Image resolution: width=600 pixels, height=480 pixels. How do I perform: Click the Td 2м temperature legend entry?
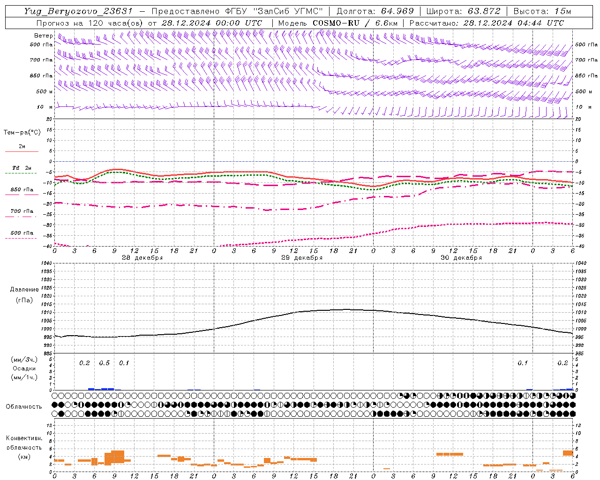[22, 168]
